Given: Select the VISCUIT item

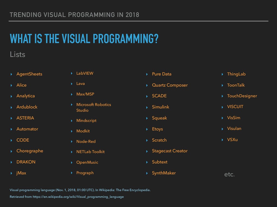Looking at the screenshot, I should coord(235,107).
